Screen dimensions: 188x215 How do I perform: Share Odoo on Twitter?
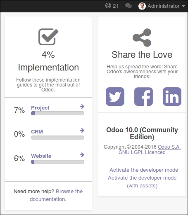click(115, 96)
